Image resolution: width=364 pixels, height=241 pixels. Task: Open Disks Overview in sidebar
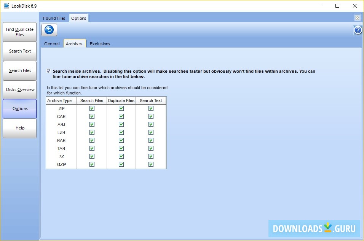coord(20,89)
